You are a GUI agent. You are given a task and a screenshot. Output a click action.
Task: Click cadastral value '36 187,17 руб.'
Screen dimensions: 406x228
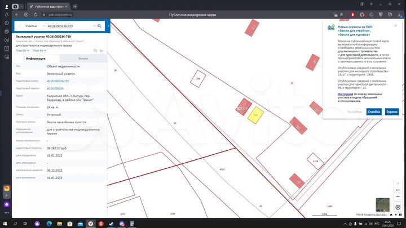[57, 149]
